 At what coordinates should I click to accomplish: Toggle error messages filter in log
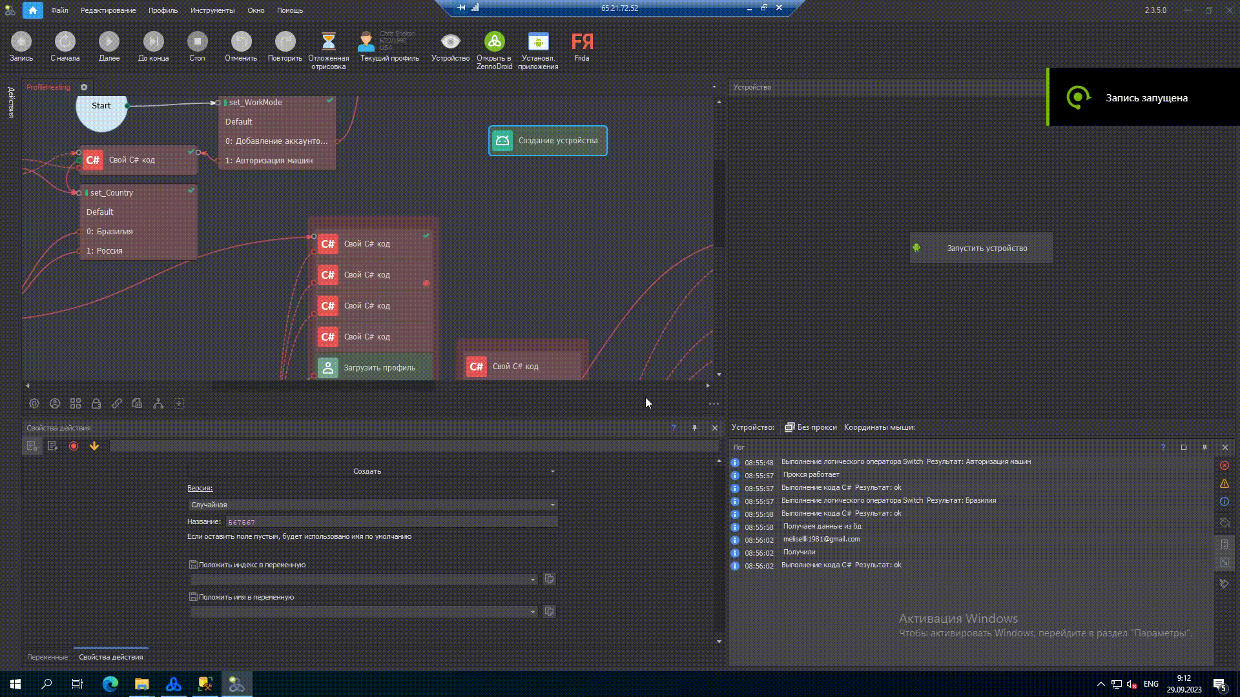click(1224, 465)
